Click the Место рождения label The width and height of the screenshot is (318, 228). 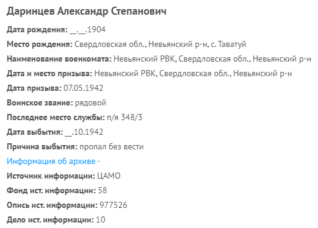(x=40, y=44)
